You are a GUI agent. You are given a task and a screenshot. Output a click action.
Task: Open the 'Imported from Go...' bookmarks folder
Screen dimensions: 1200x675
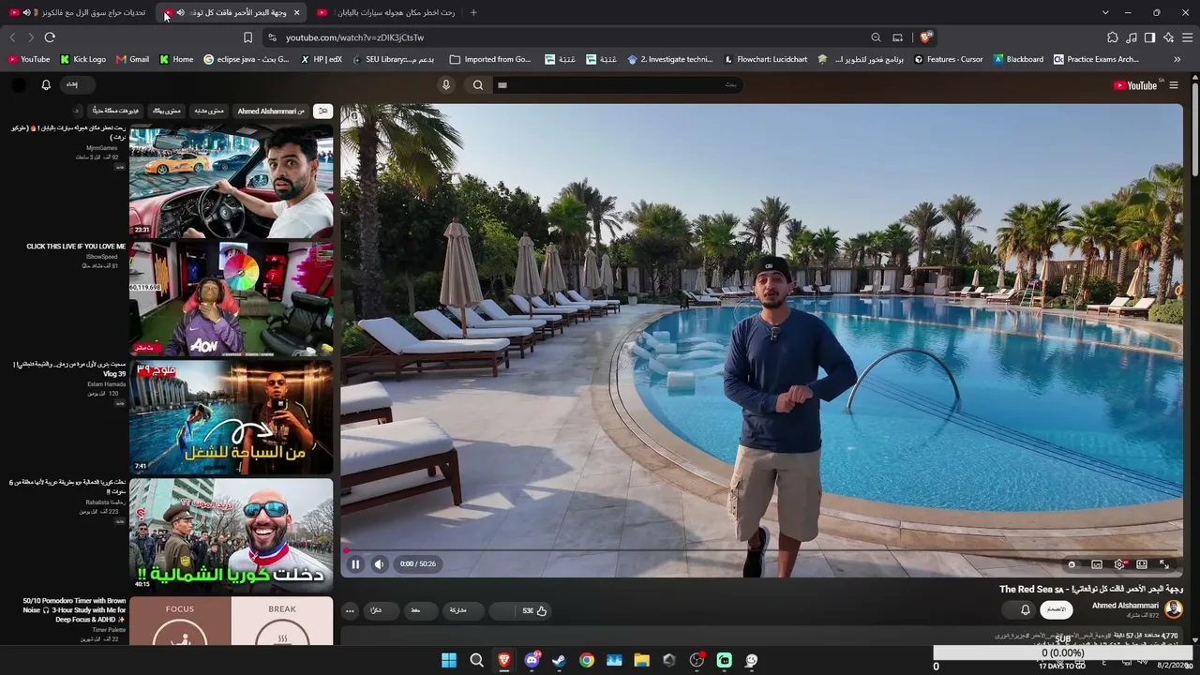[490, 59]
